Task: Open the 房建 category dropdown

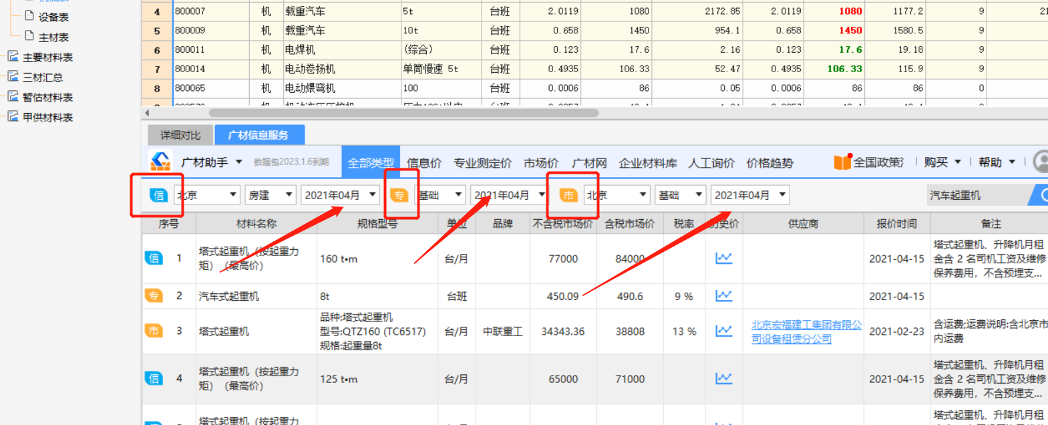Action: (271, 195)
